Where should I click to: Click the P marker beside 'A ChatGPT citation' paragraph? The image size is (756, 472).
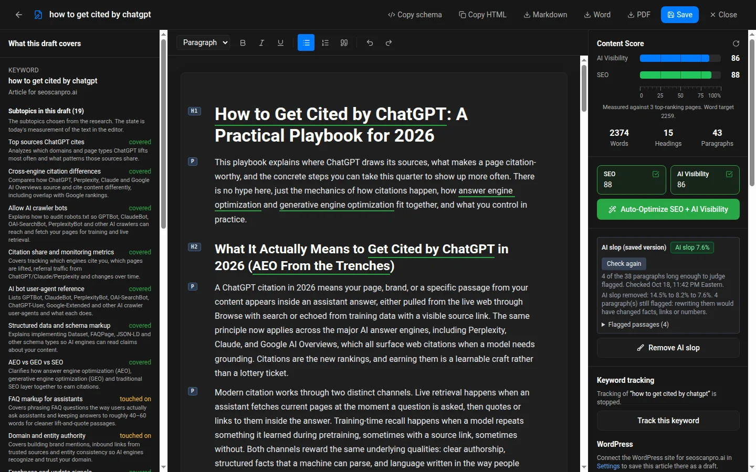(x=193, y=286)
